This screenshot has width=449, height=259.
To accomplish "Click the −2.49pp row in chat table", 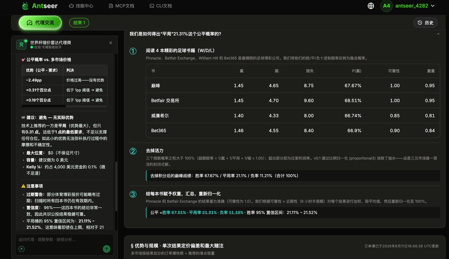I will click(64, 80).
